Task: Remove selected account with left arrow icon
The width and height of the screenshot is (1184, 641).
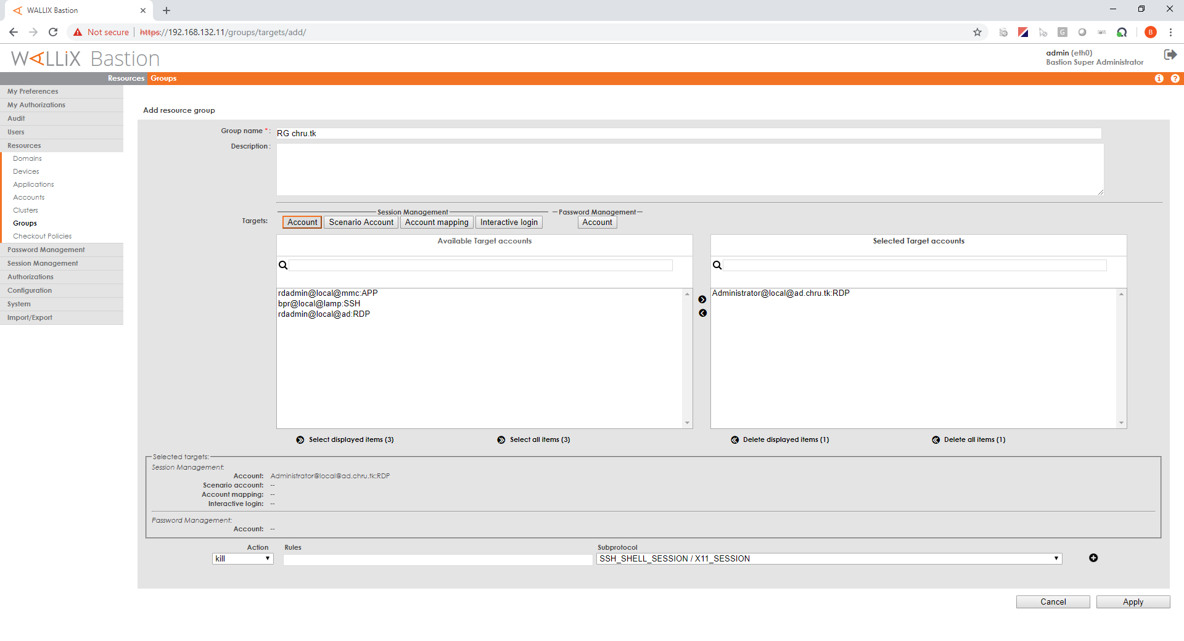Action: 702,313
